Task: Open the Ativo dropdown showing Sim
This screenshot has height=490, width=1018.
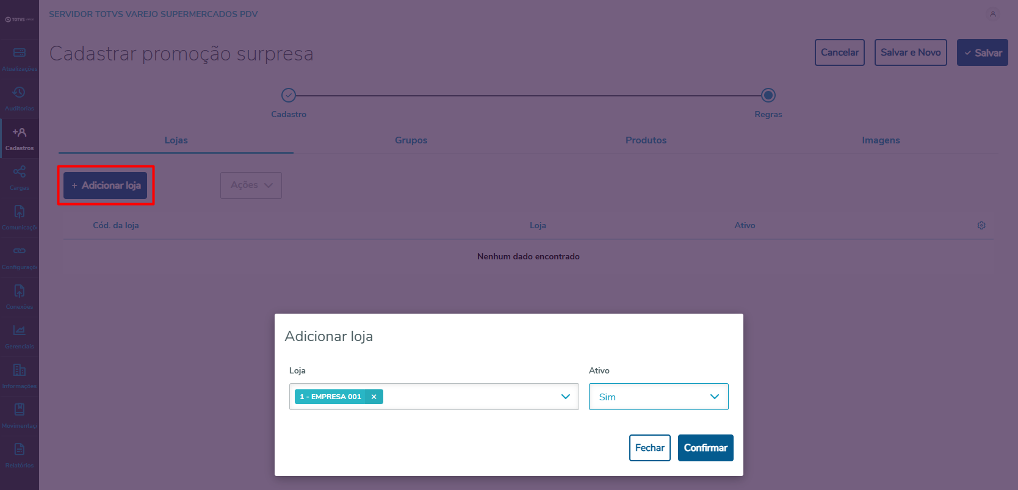Action: tap(659, 397)
